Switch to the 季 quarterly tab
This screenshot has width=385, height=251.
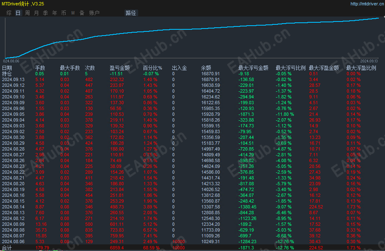point(45,13)
